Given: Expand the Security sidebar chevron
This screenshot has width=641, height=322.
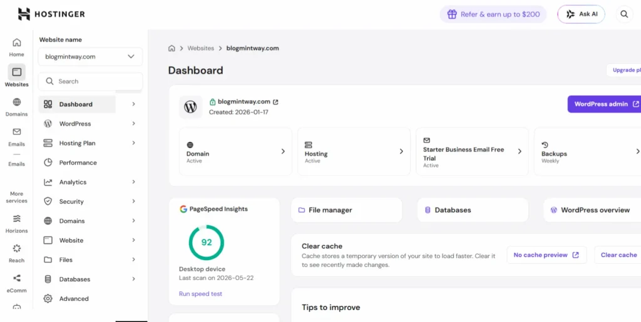Looking at the screenshot, I should (134, 201).
